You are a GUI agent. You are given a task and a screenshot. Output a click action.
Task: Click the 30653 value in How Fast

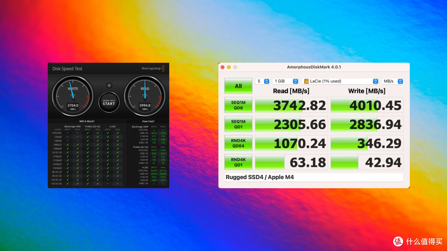(154, 174)
